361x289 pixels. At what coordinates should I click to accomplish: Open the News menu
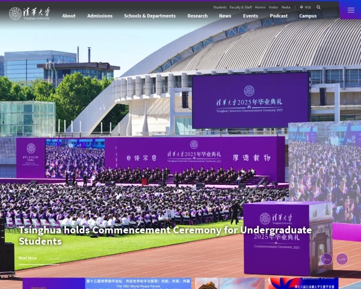225,16
